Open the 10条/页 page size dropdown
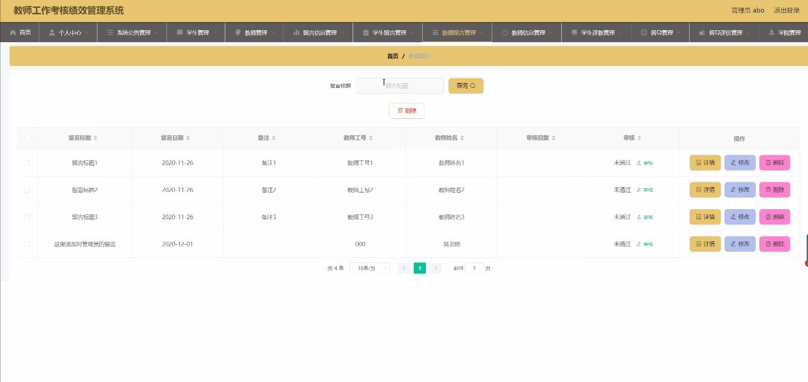 [369, 269]
